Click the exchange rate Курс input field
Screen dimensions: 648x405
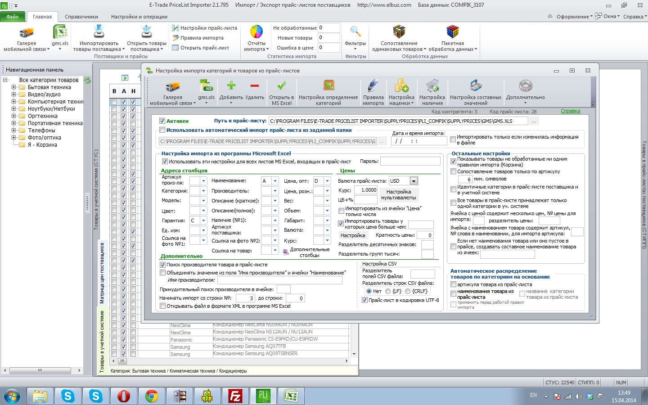(x=366, y=190)
